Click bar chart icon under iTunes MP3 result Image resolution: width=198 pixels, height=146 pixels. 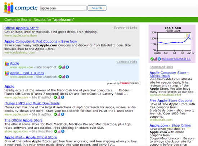pyautogui.click(x=59, y=114)
